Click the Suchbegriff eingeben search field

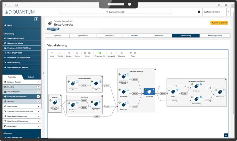[118, 12]
